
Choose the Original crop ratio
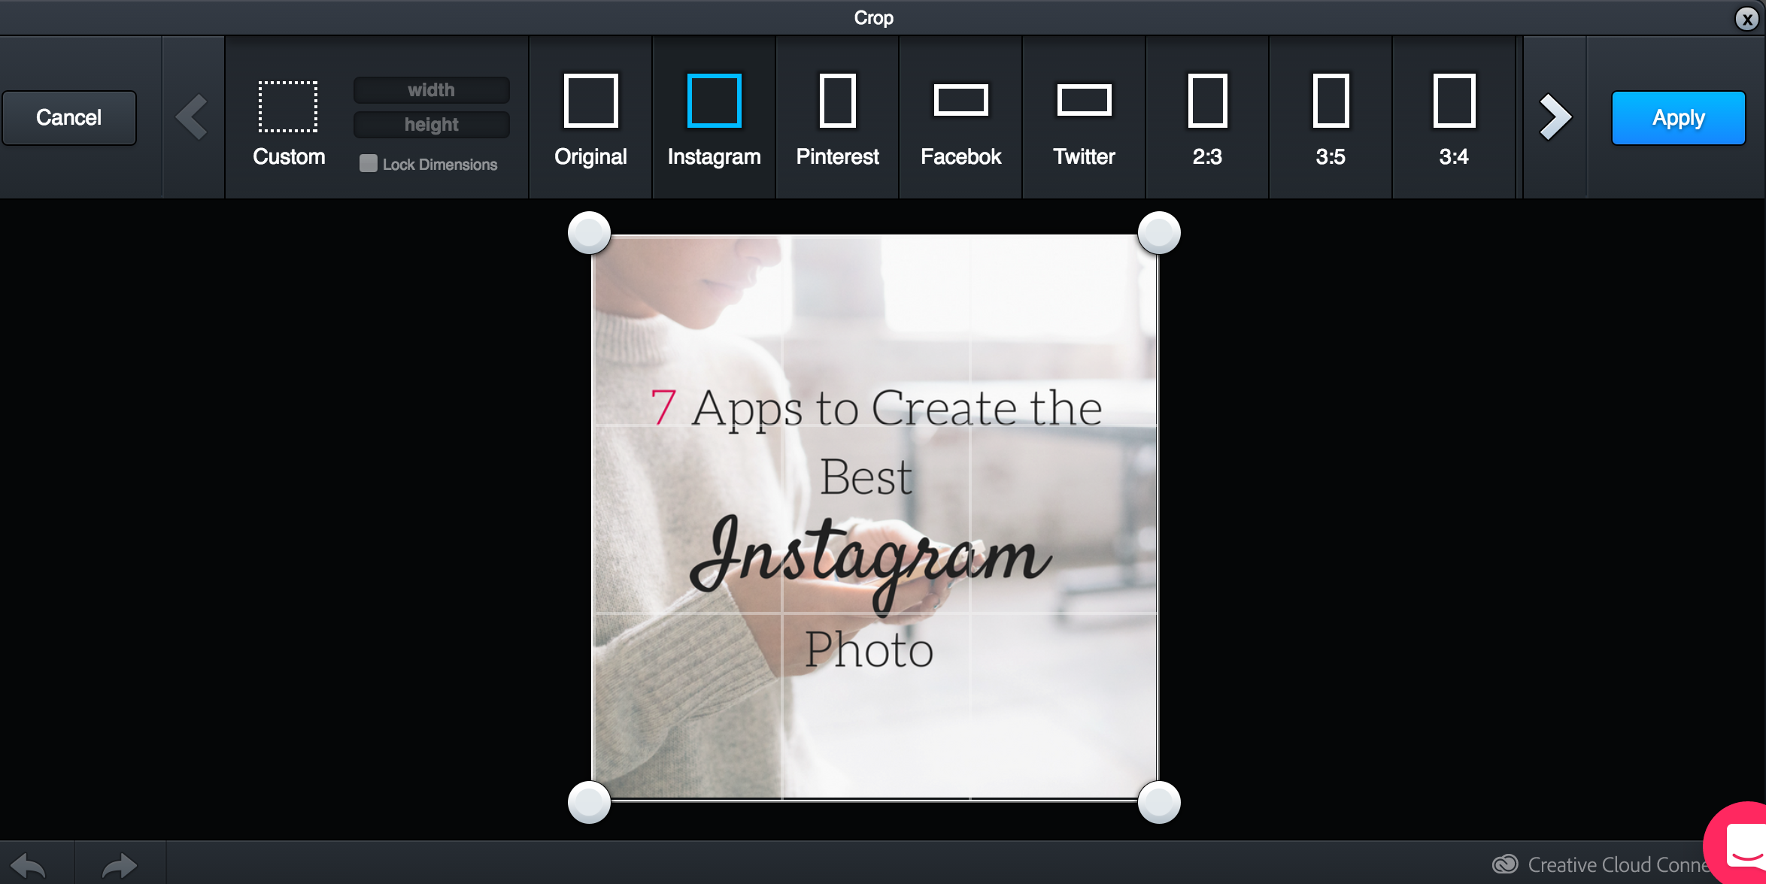tap(590, 118)
